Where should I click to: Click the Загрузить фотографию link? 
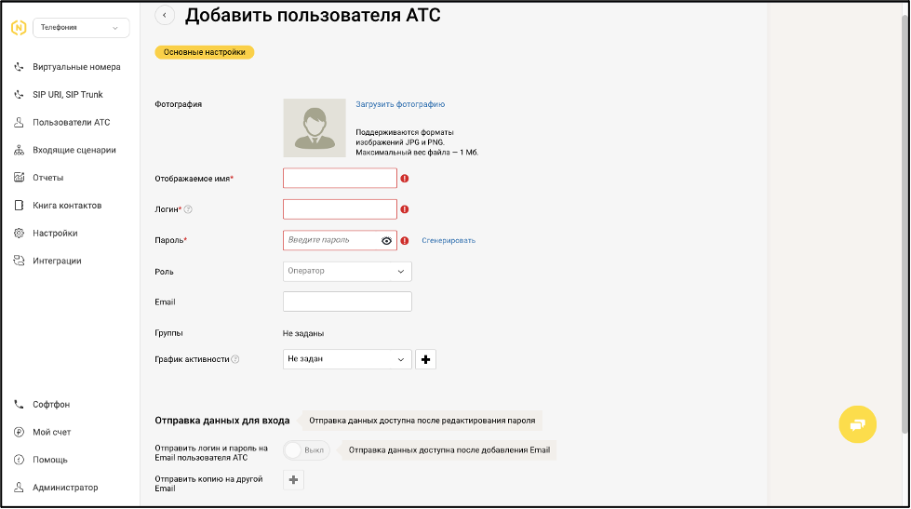(x=400, y=104)
